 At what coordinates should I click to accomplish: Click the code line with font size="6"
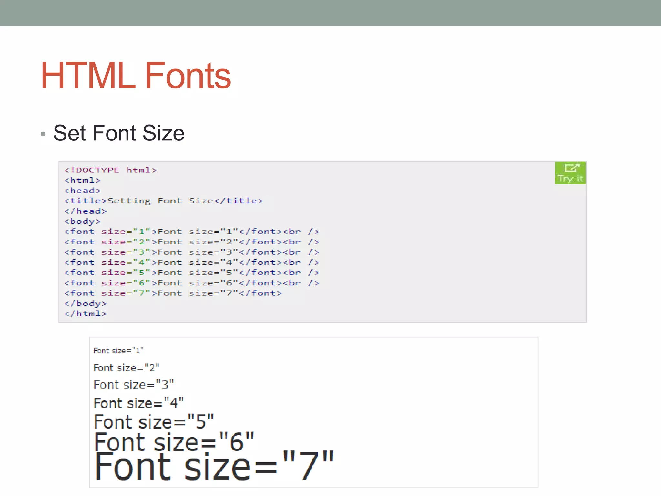pos(192,283)
